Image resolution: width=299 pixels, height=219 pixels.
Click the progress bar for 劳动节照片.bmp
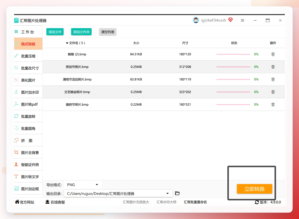pyautogui.click(x=233, y=67)
